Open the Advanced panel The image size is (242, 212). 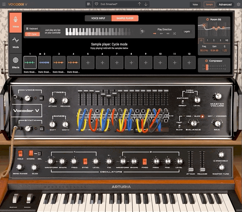(x=225, y=5)
